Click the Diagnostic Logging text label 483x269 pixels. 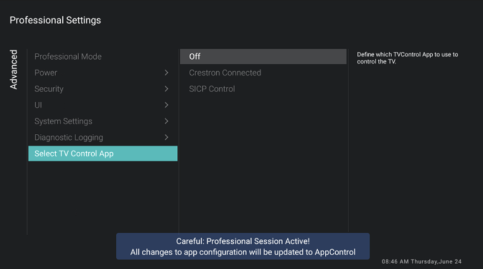tap(69, 138)
